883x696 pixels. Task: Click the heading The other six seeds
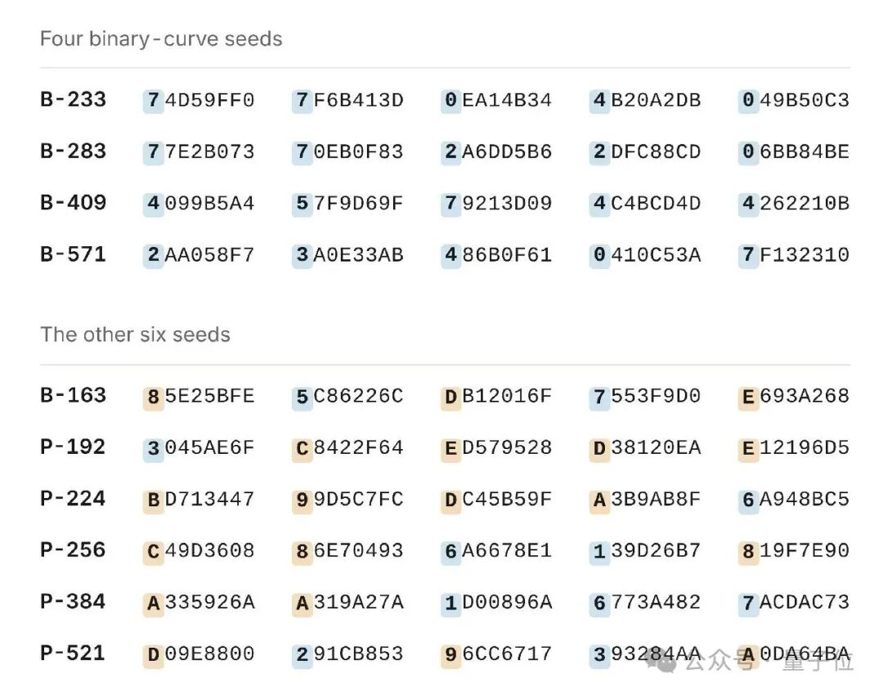point(135,335)
